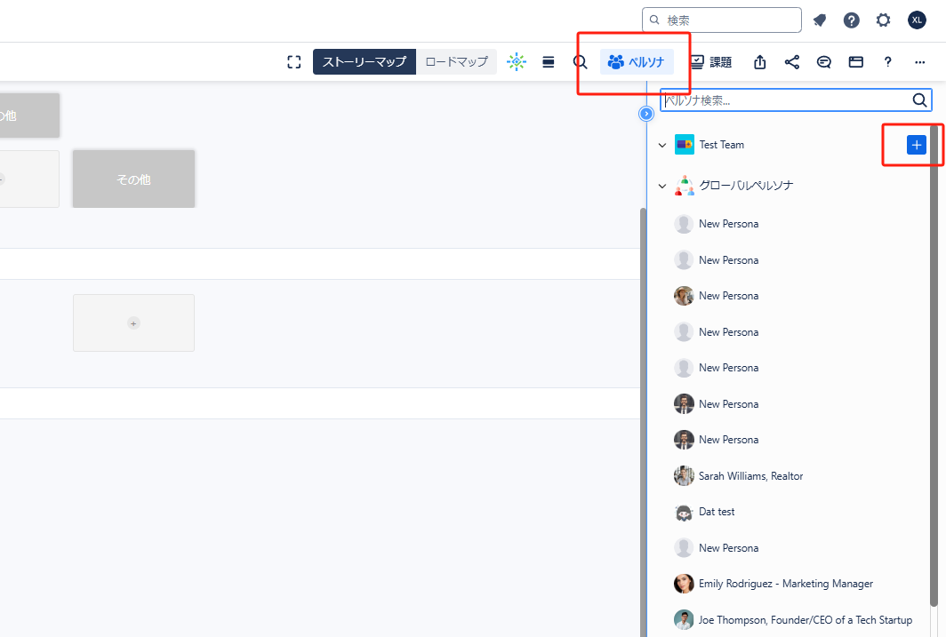Collapse the グローバルペルソナ section
Viewport: 946px width, 637px height.
(x=661, y=187)
